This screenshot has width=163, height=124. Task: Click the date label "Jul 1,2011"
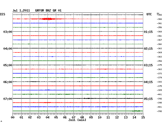[21, 11]
